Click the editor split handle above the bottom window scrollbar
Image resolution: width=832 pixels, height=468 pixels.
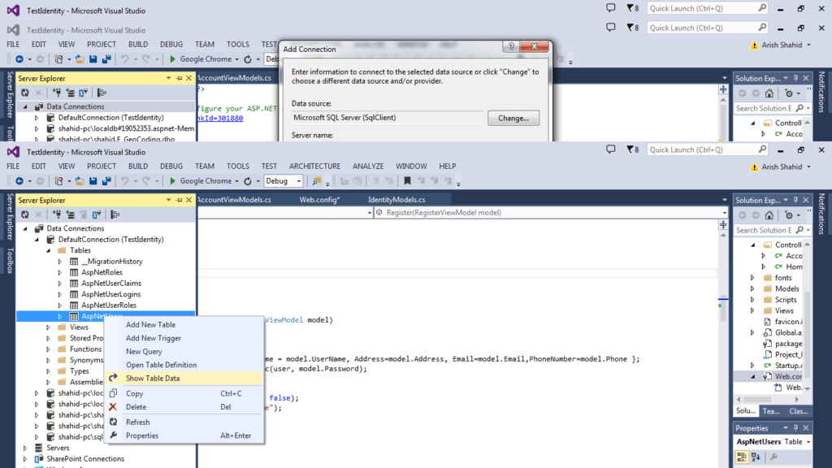(723, 225)
